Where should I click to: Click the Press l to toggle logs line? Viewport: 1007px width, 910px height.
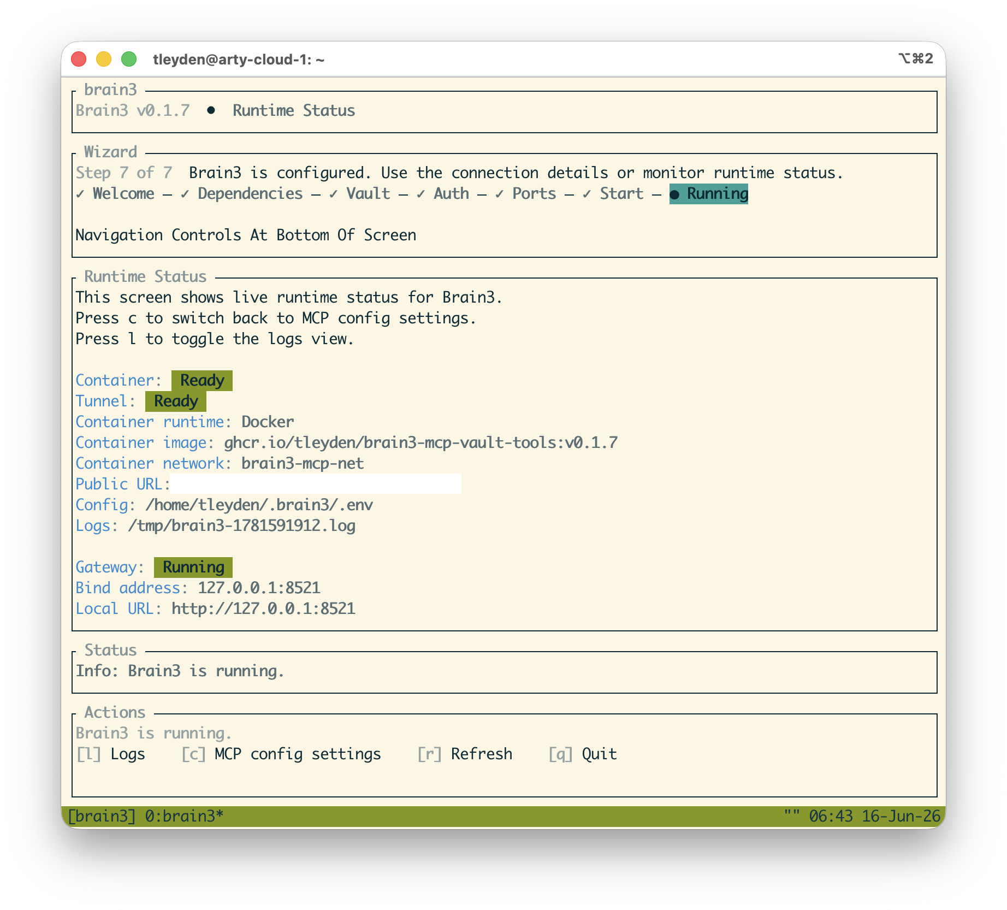[x=215, y=339]
